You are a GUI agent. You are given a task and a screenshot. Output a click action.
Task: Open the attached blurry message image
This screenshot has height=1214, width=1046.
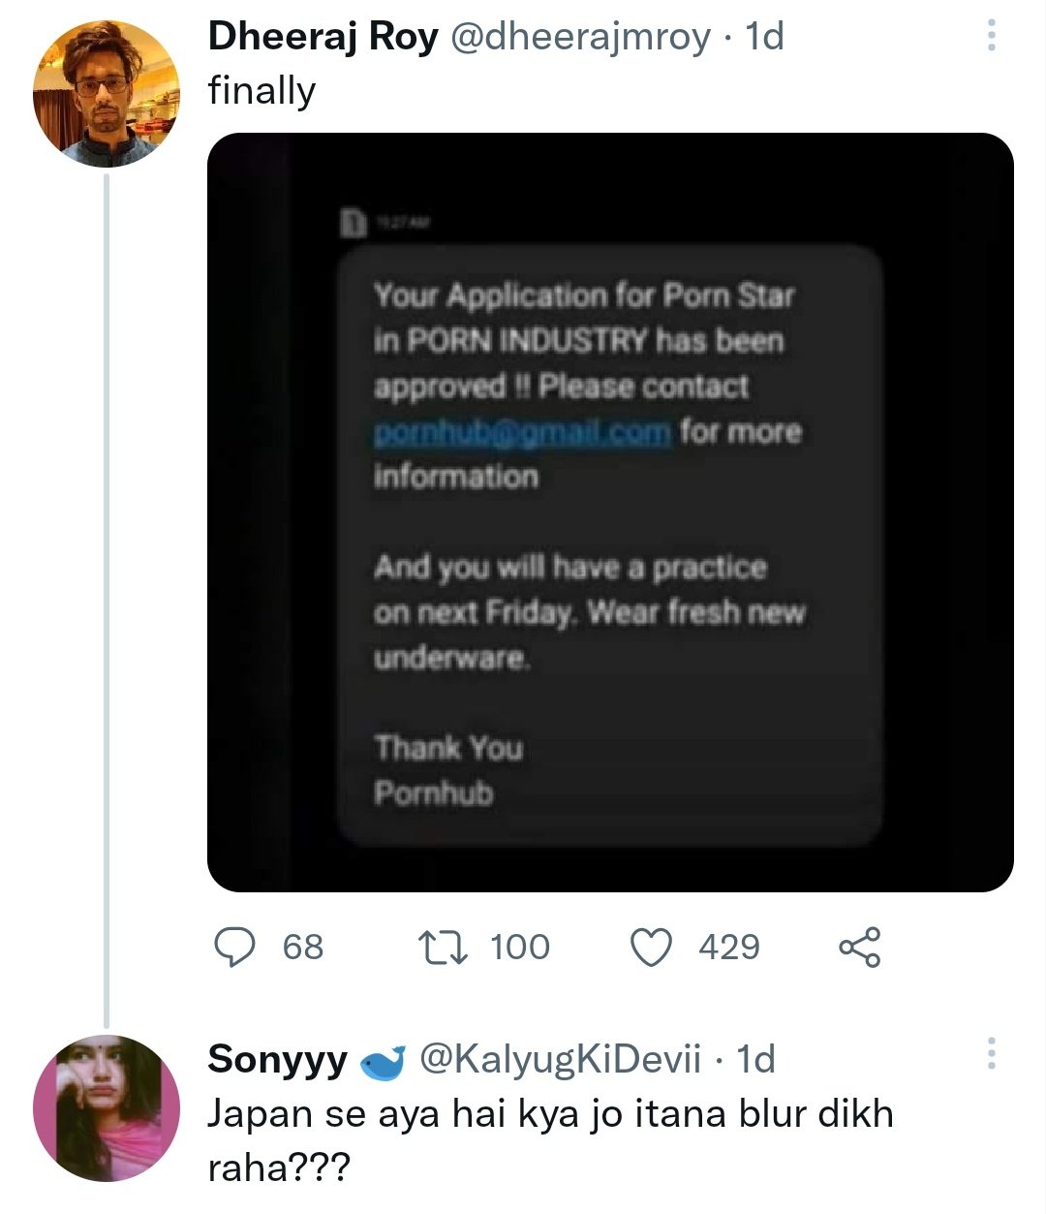610,513
